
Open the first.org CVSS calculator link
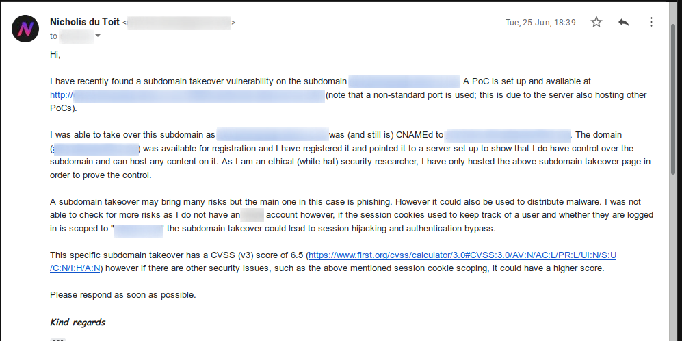(x=462, y=255)
